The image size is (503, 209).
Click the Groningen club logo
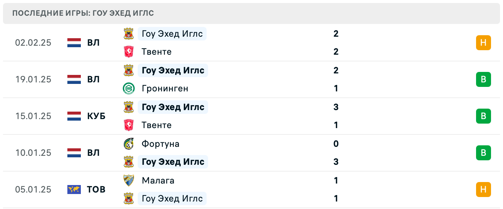pyautogui.click(x=129, y=88)
